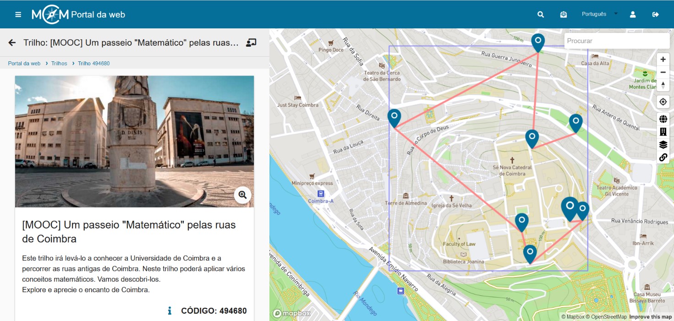Click the trail title heading text

(129, 232)
